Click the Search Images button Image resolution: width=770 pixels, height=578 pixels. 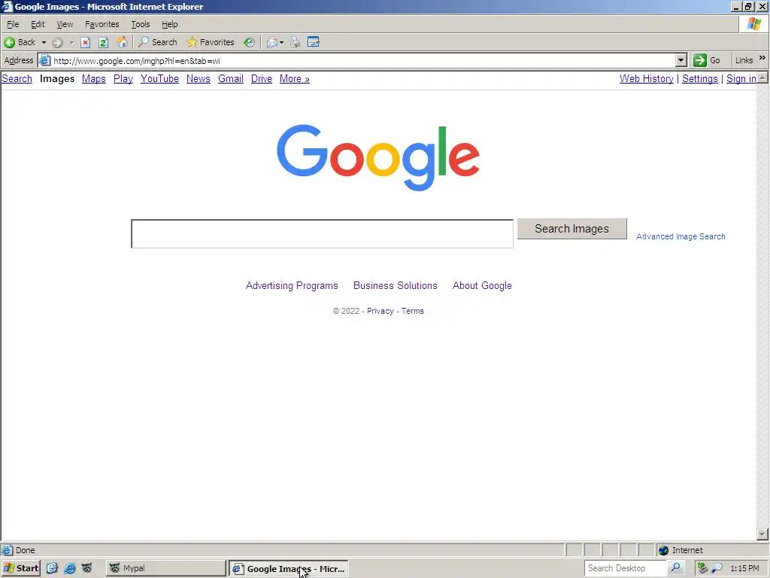pyautogui.click(x=572, y=229)
